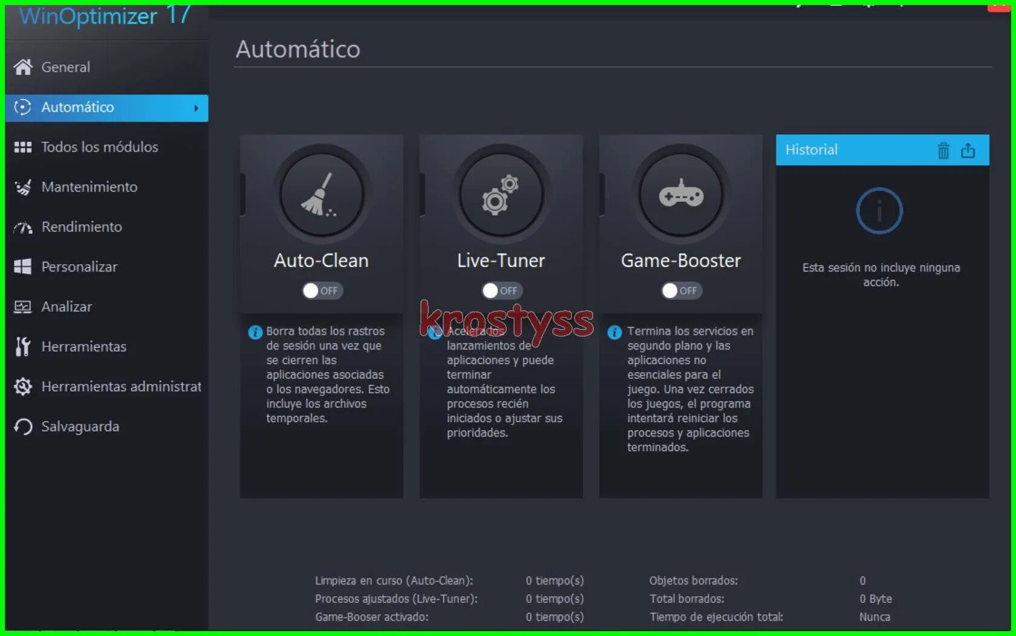
Task: Enable the Game-Booster switch
Action: pyautogui.click(x=682, y=291)
